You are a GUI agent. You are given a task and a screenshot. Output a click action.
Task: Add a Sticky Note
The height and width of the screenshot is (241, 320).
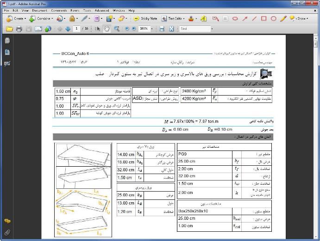145,18
